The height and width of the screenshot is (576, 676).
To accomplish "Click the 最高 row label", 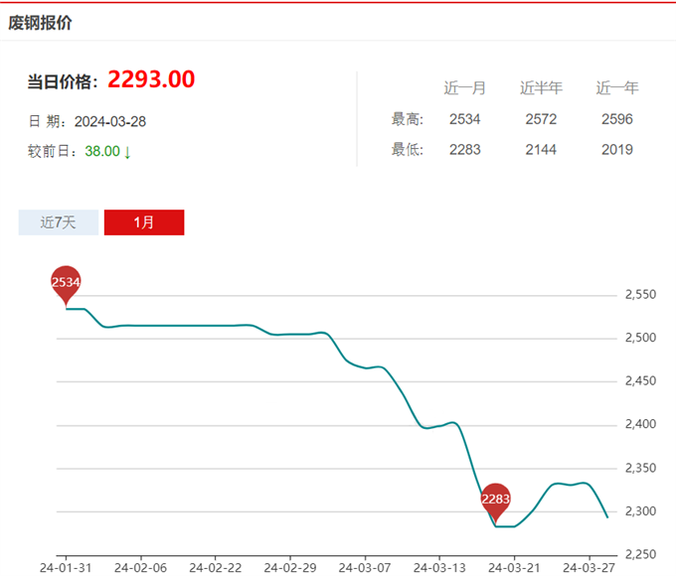I will 408,119.
